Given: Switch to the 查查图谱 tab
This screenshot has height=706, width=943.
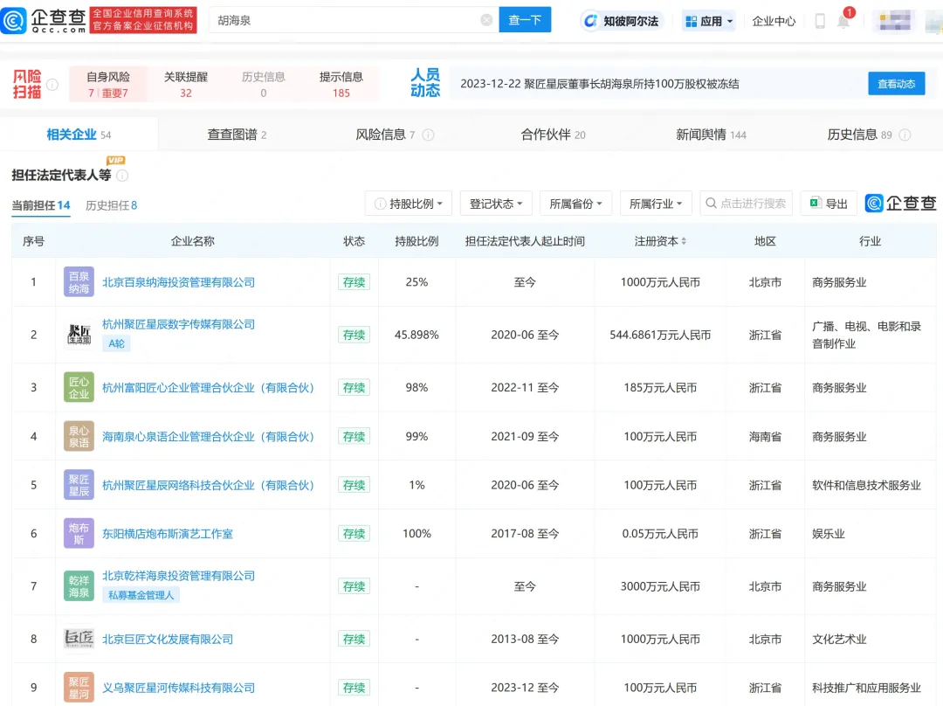Looking at the screenshot, I should pos(237,135).
